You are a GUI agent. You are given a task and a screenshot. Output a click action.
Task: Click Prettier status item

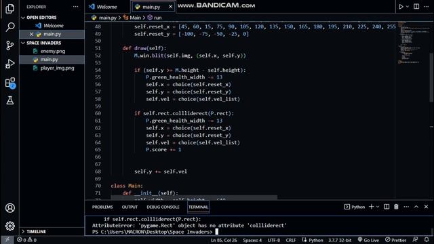pyautogui.click(x=395, y=240)
